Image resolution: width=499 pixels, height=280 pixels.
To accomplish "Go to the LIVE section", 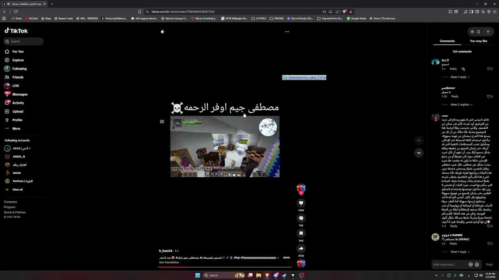I will [x=12, y=86].
